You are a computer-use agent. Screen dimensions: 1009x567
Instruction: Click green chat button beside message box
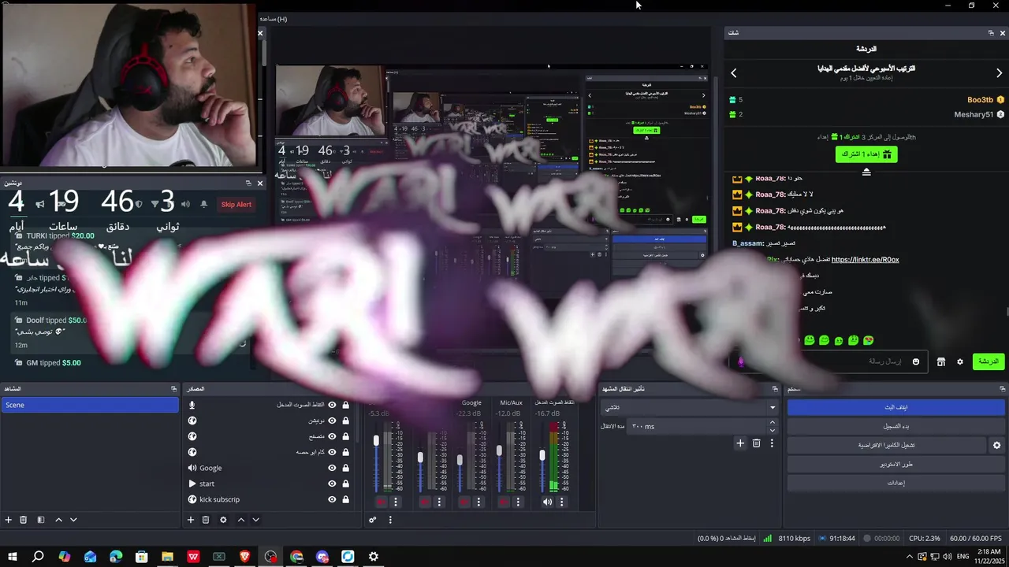click(x=989, y=361)
